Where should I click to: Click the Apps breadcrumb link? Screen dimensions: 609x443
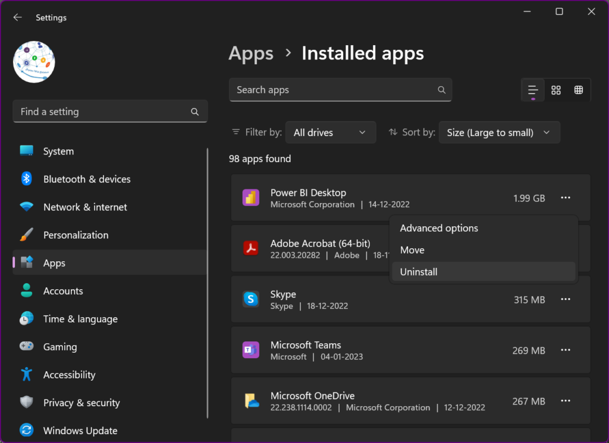251,53
